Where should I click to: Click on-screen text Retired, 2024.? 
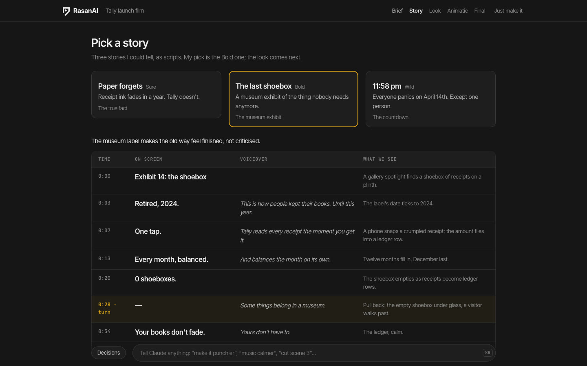(x=157, y=204)
